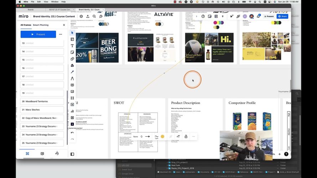Open the Edit menu
317x178 pixels.
click(39, 2)
